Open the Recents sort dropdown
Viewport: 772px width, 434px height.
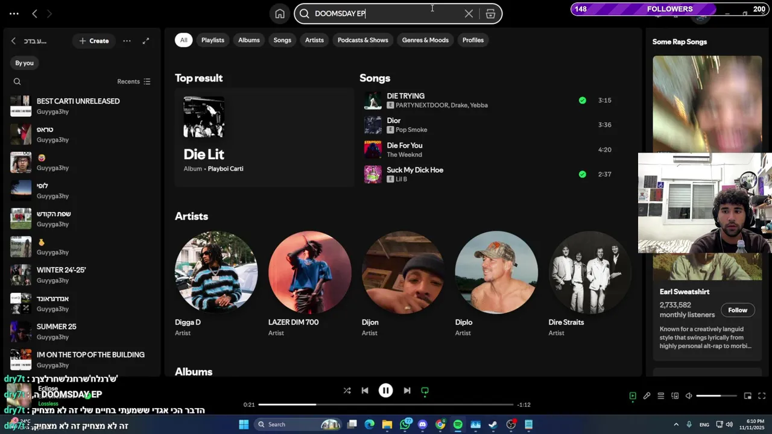134,81
